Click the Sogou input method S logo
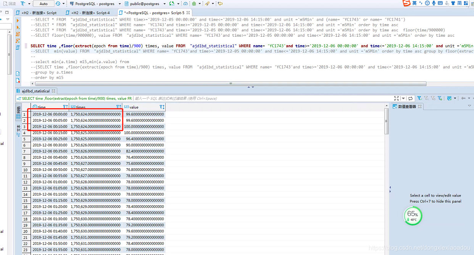Image resolution: width=474 pixels, height=255 pixels. tap(407, 3)
